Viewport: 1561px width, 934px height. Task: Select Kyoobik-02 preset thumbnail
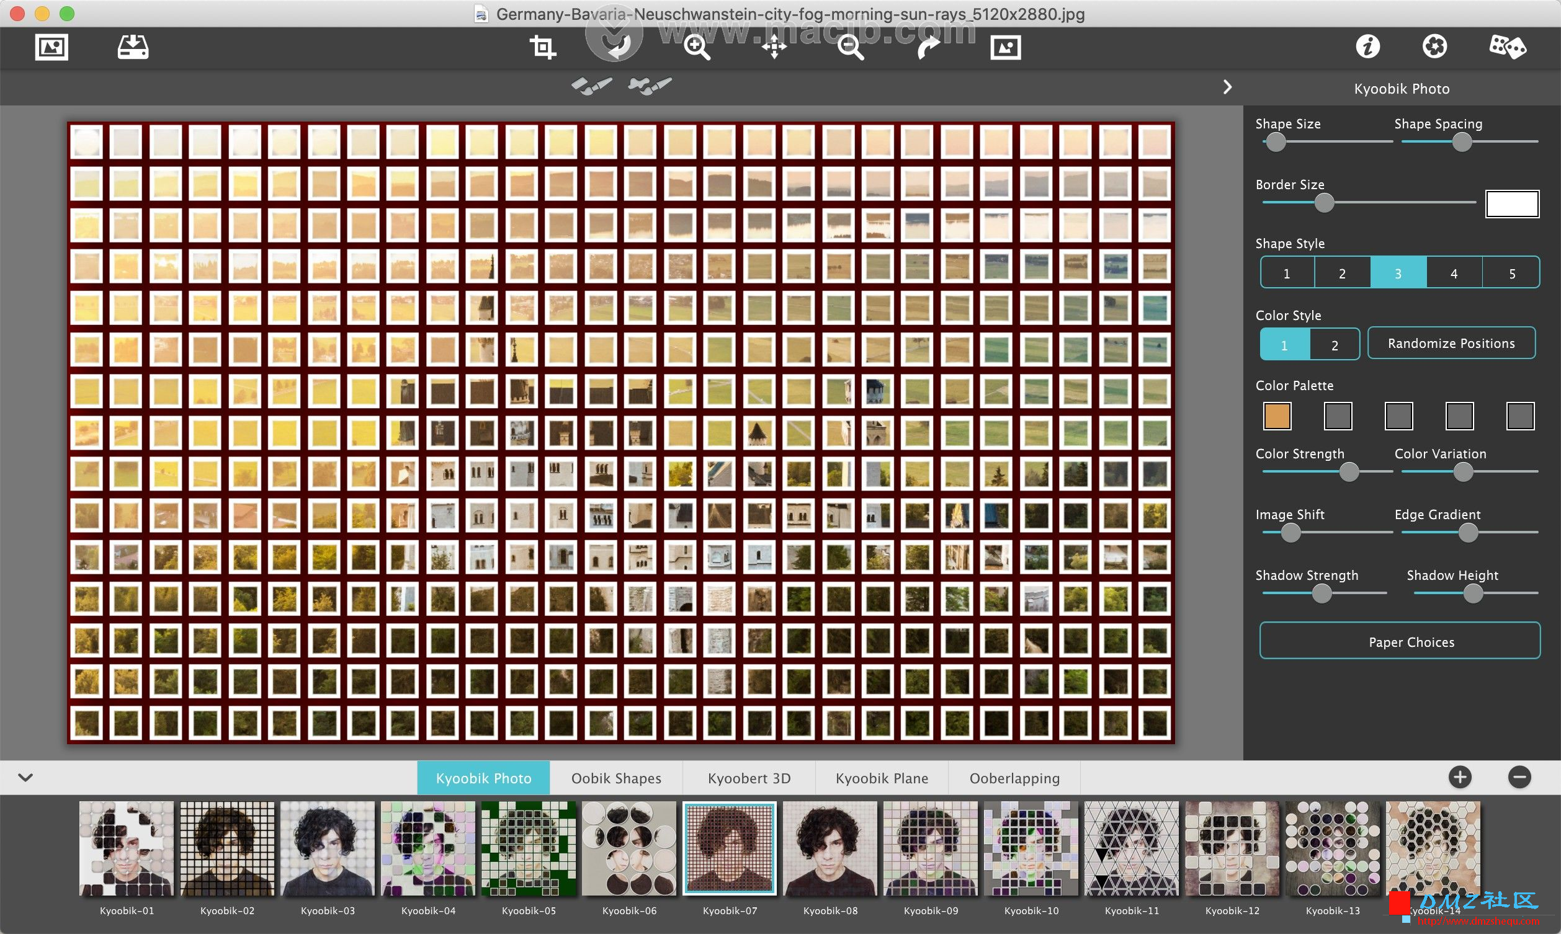227,848
